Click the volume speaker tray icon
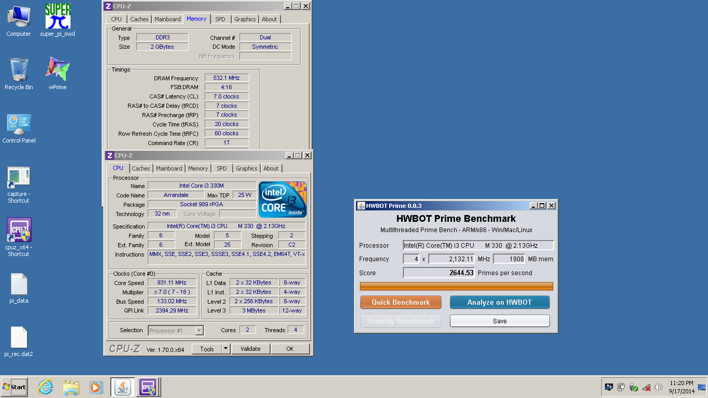This screenshot has width=708, height=398. point(658,387)
